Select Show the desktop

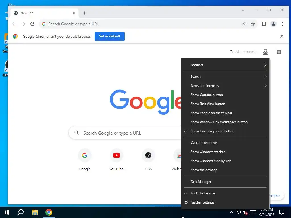pos(225,170)
